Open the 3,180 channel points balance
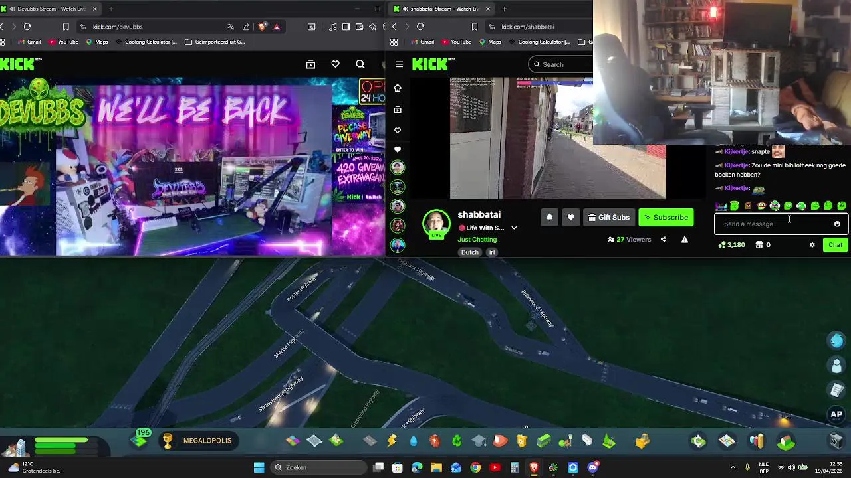The height and width of the screenshot is (478, 851). (x=731, y=245)
